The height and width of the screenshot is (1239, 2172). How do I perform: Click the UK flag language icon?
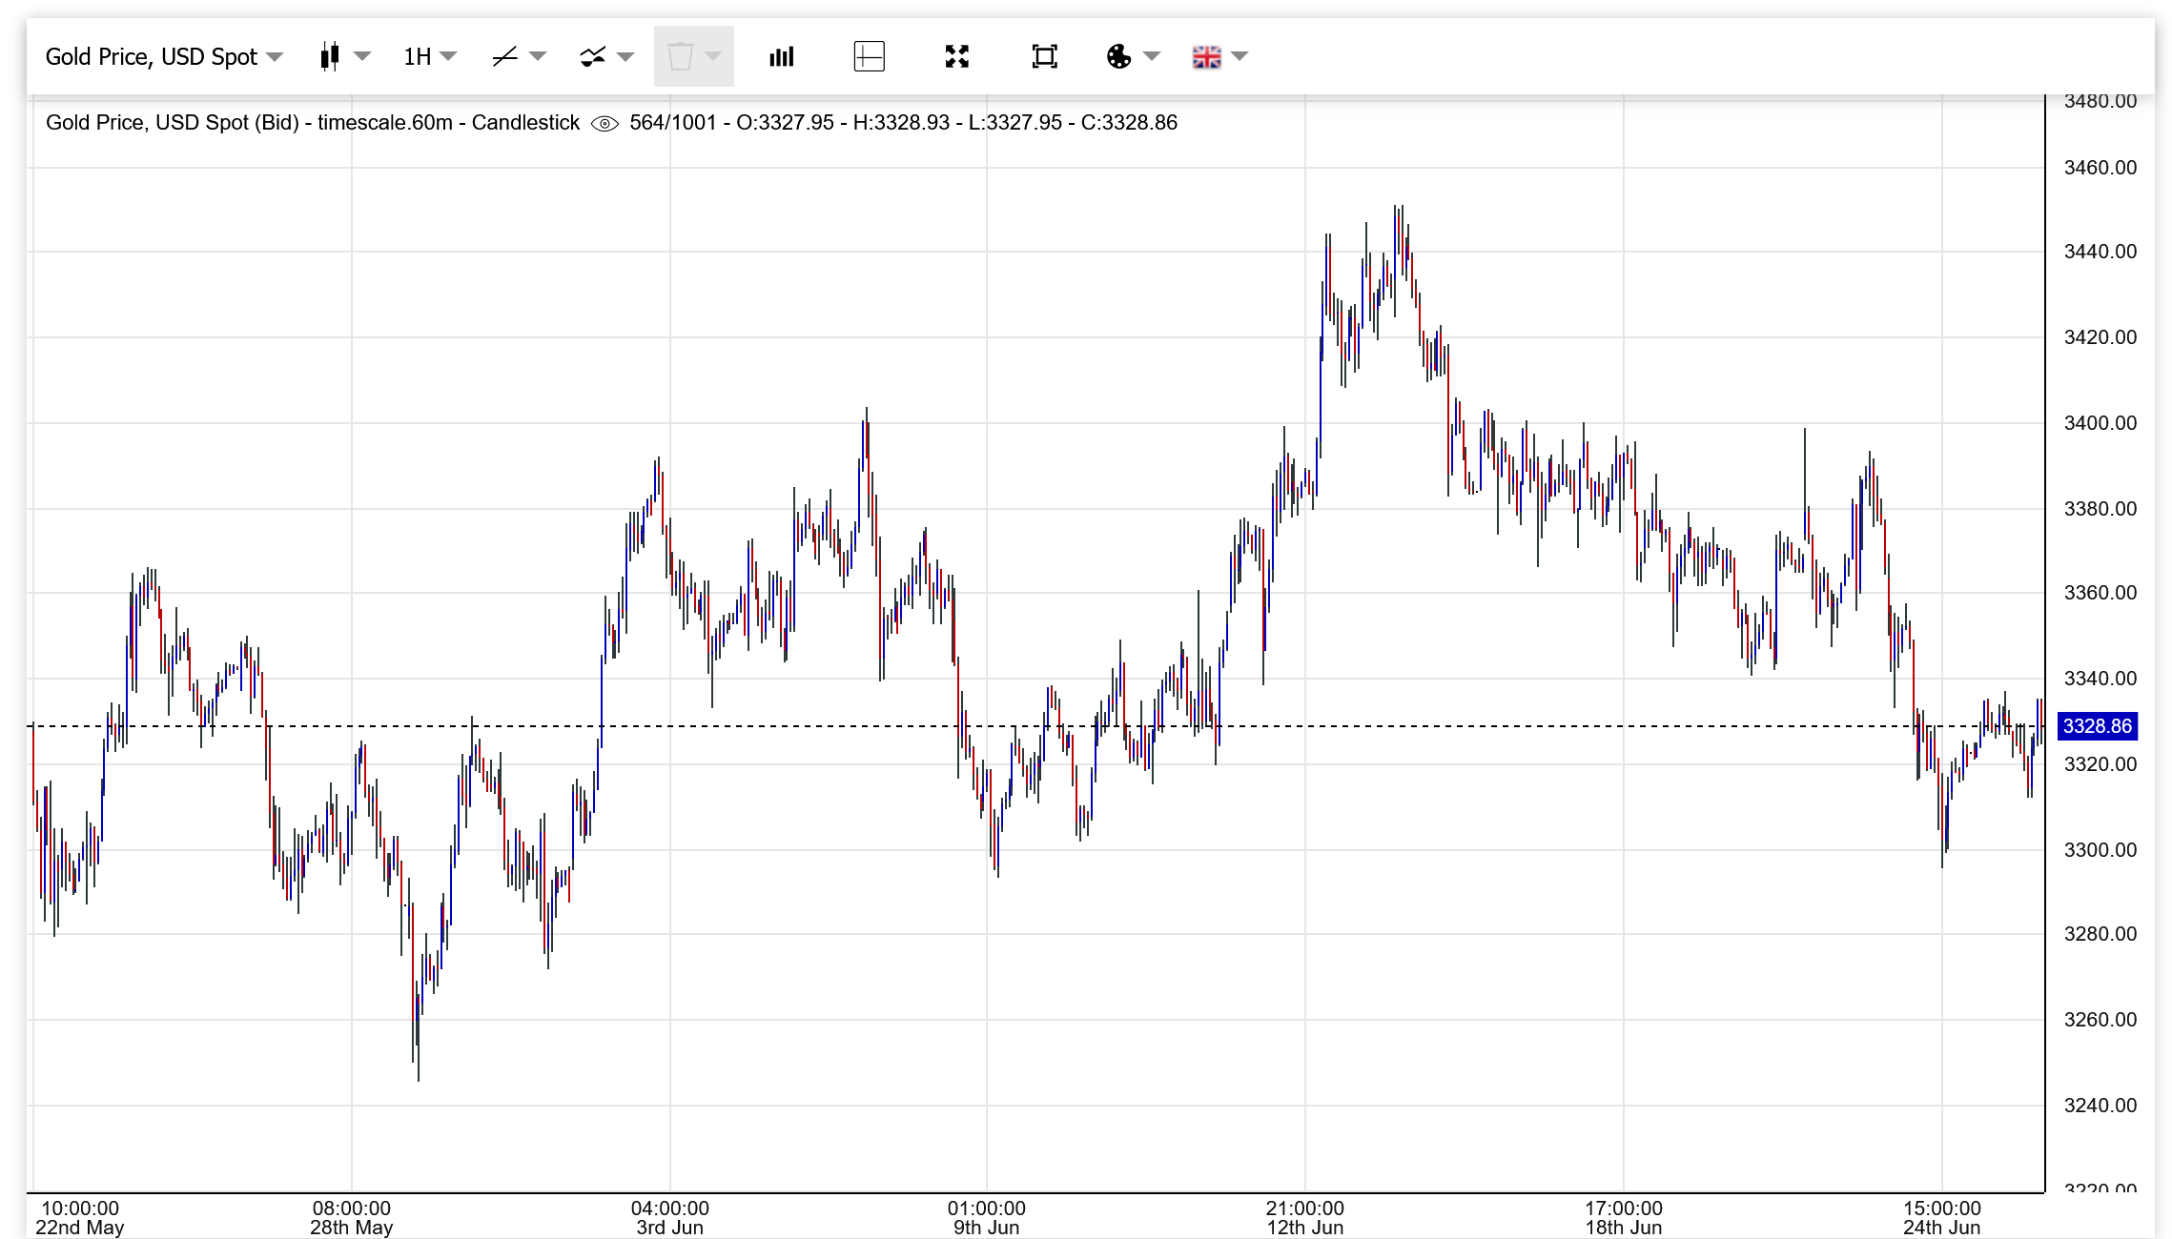pyautogui.click(x=1206, y=57)
